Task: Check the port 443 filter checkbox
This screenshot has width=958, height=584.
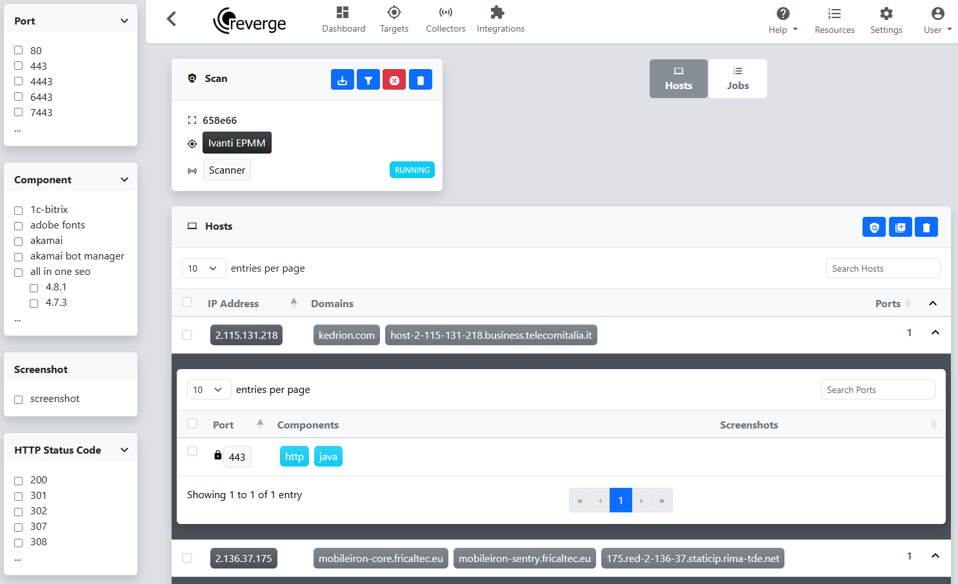Action: tap(19, 66)
